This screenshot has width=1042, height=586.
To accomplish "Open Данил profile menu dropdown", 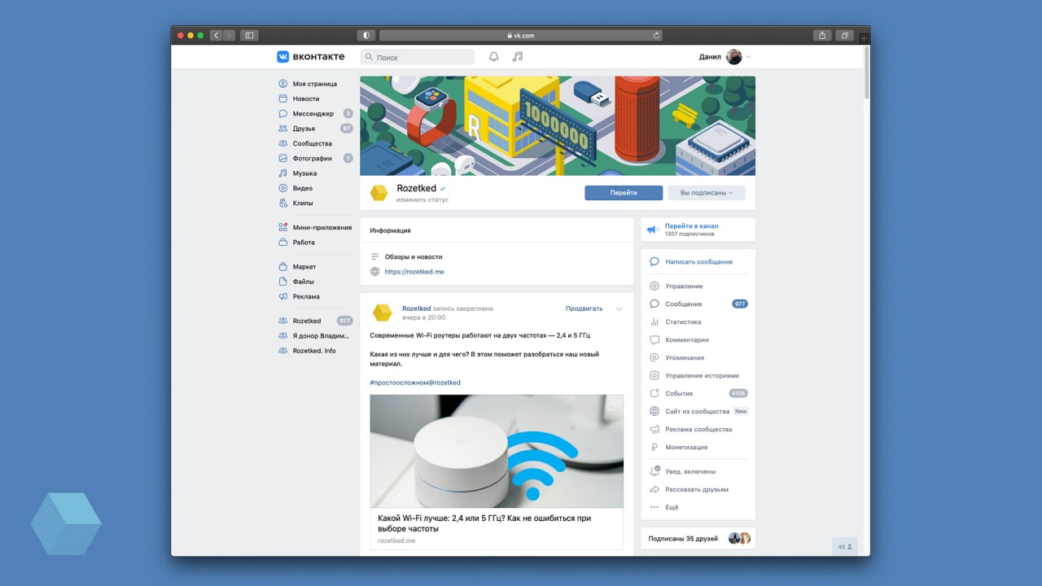I will pyautogui.click(x=725, y=57).
